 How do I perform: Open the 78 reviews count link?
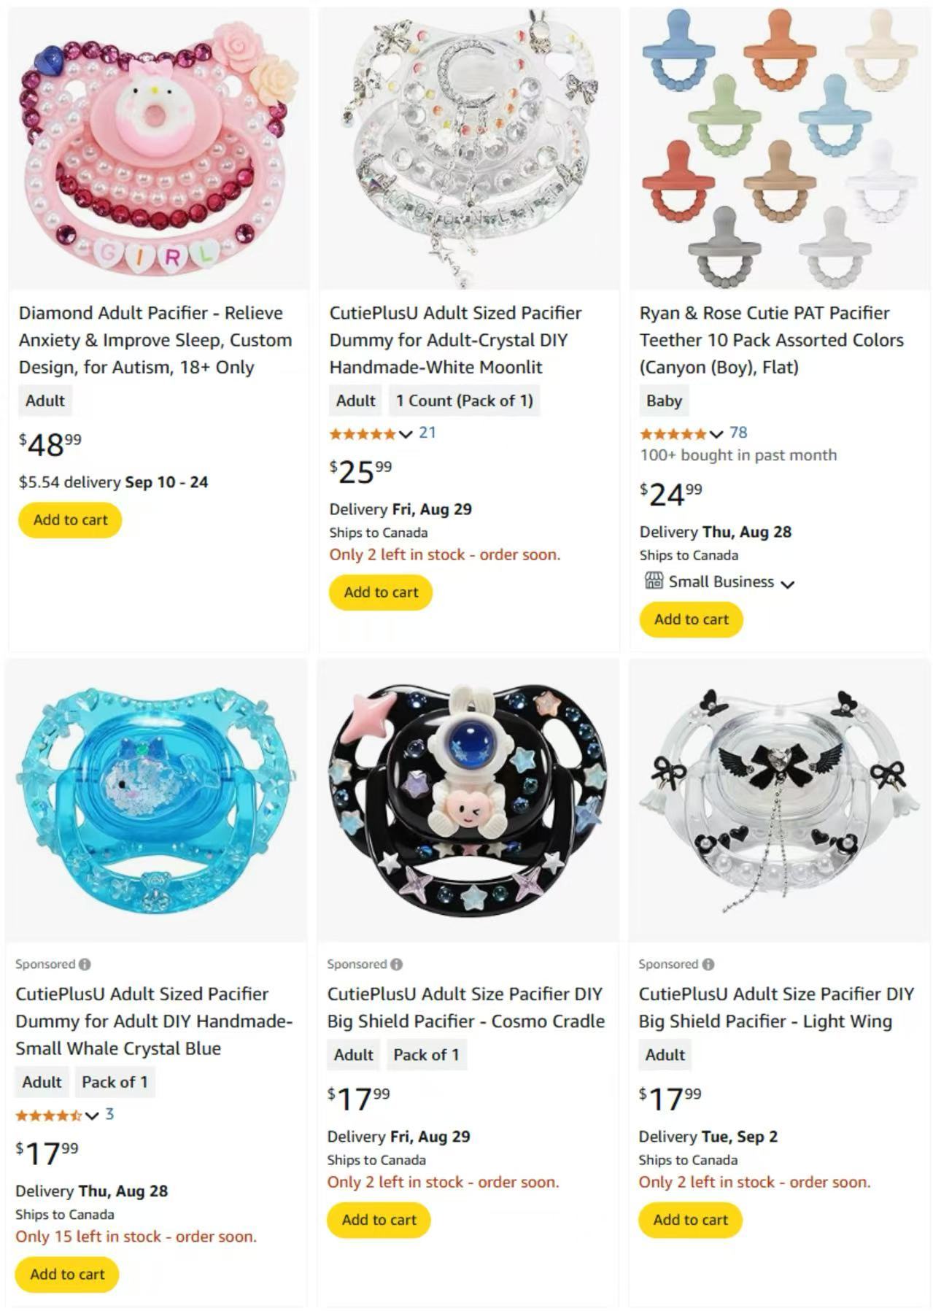point(738,433)
